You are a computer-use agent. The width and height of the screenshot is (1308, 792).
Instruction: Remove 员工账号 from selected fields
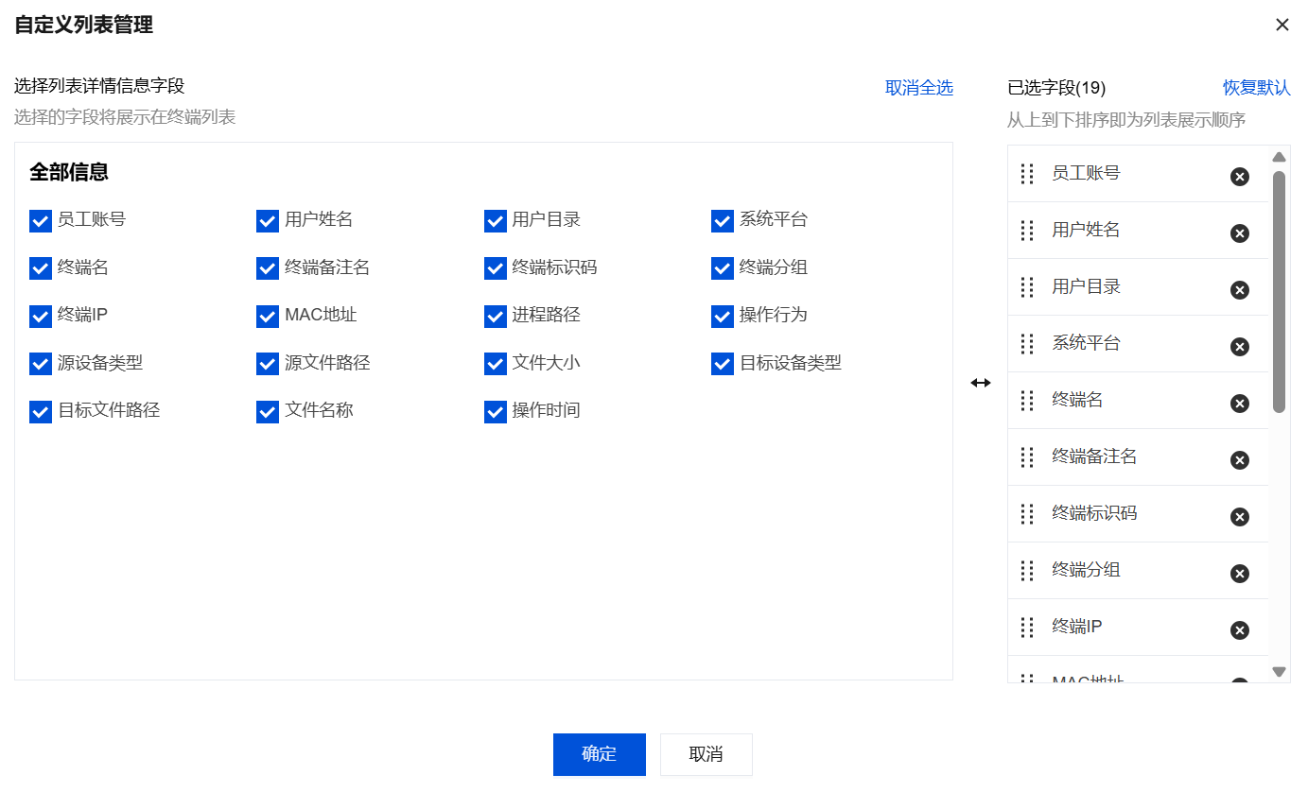pos(1239,177)
